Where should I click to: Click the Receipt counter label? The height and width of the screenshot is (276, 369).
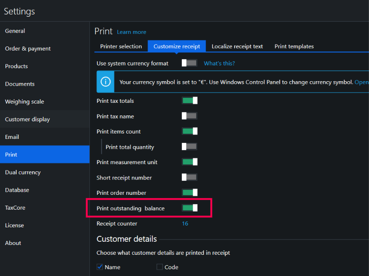pyautogui.click(x=117, y=224)
